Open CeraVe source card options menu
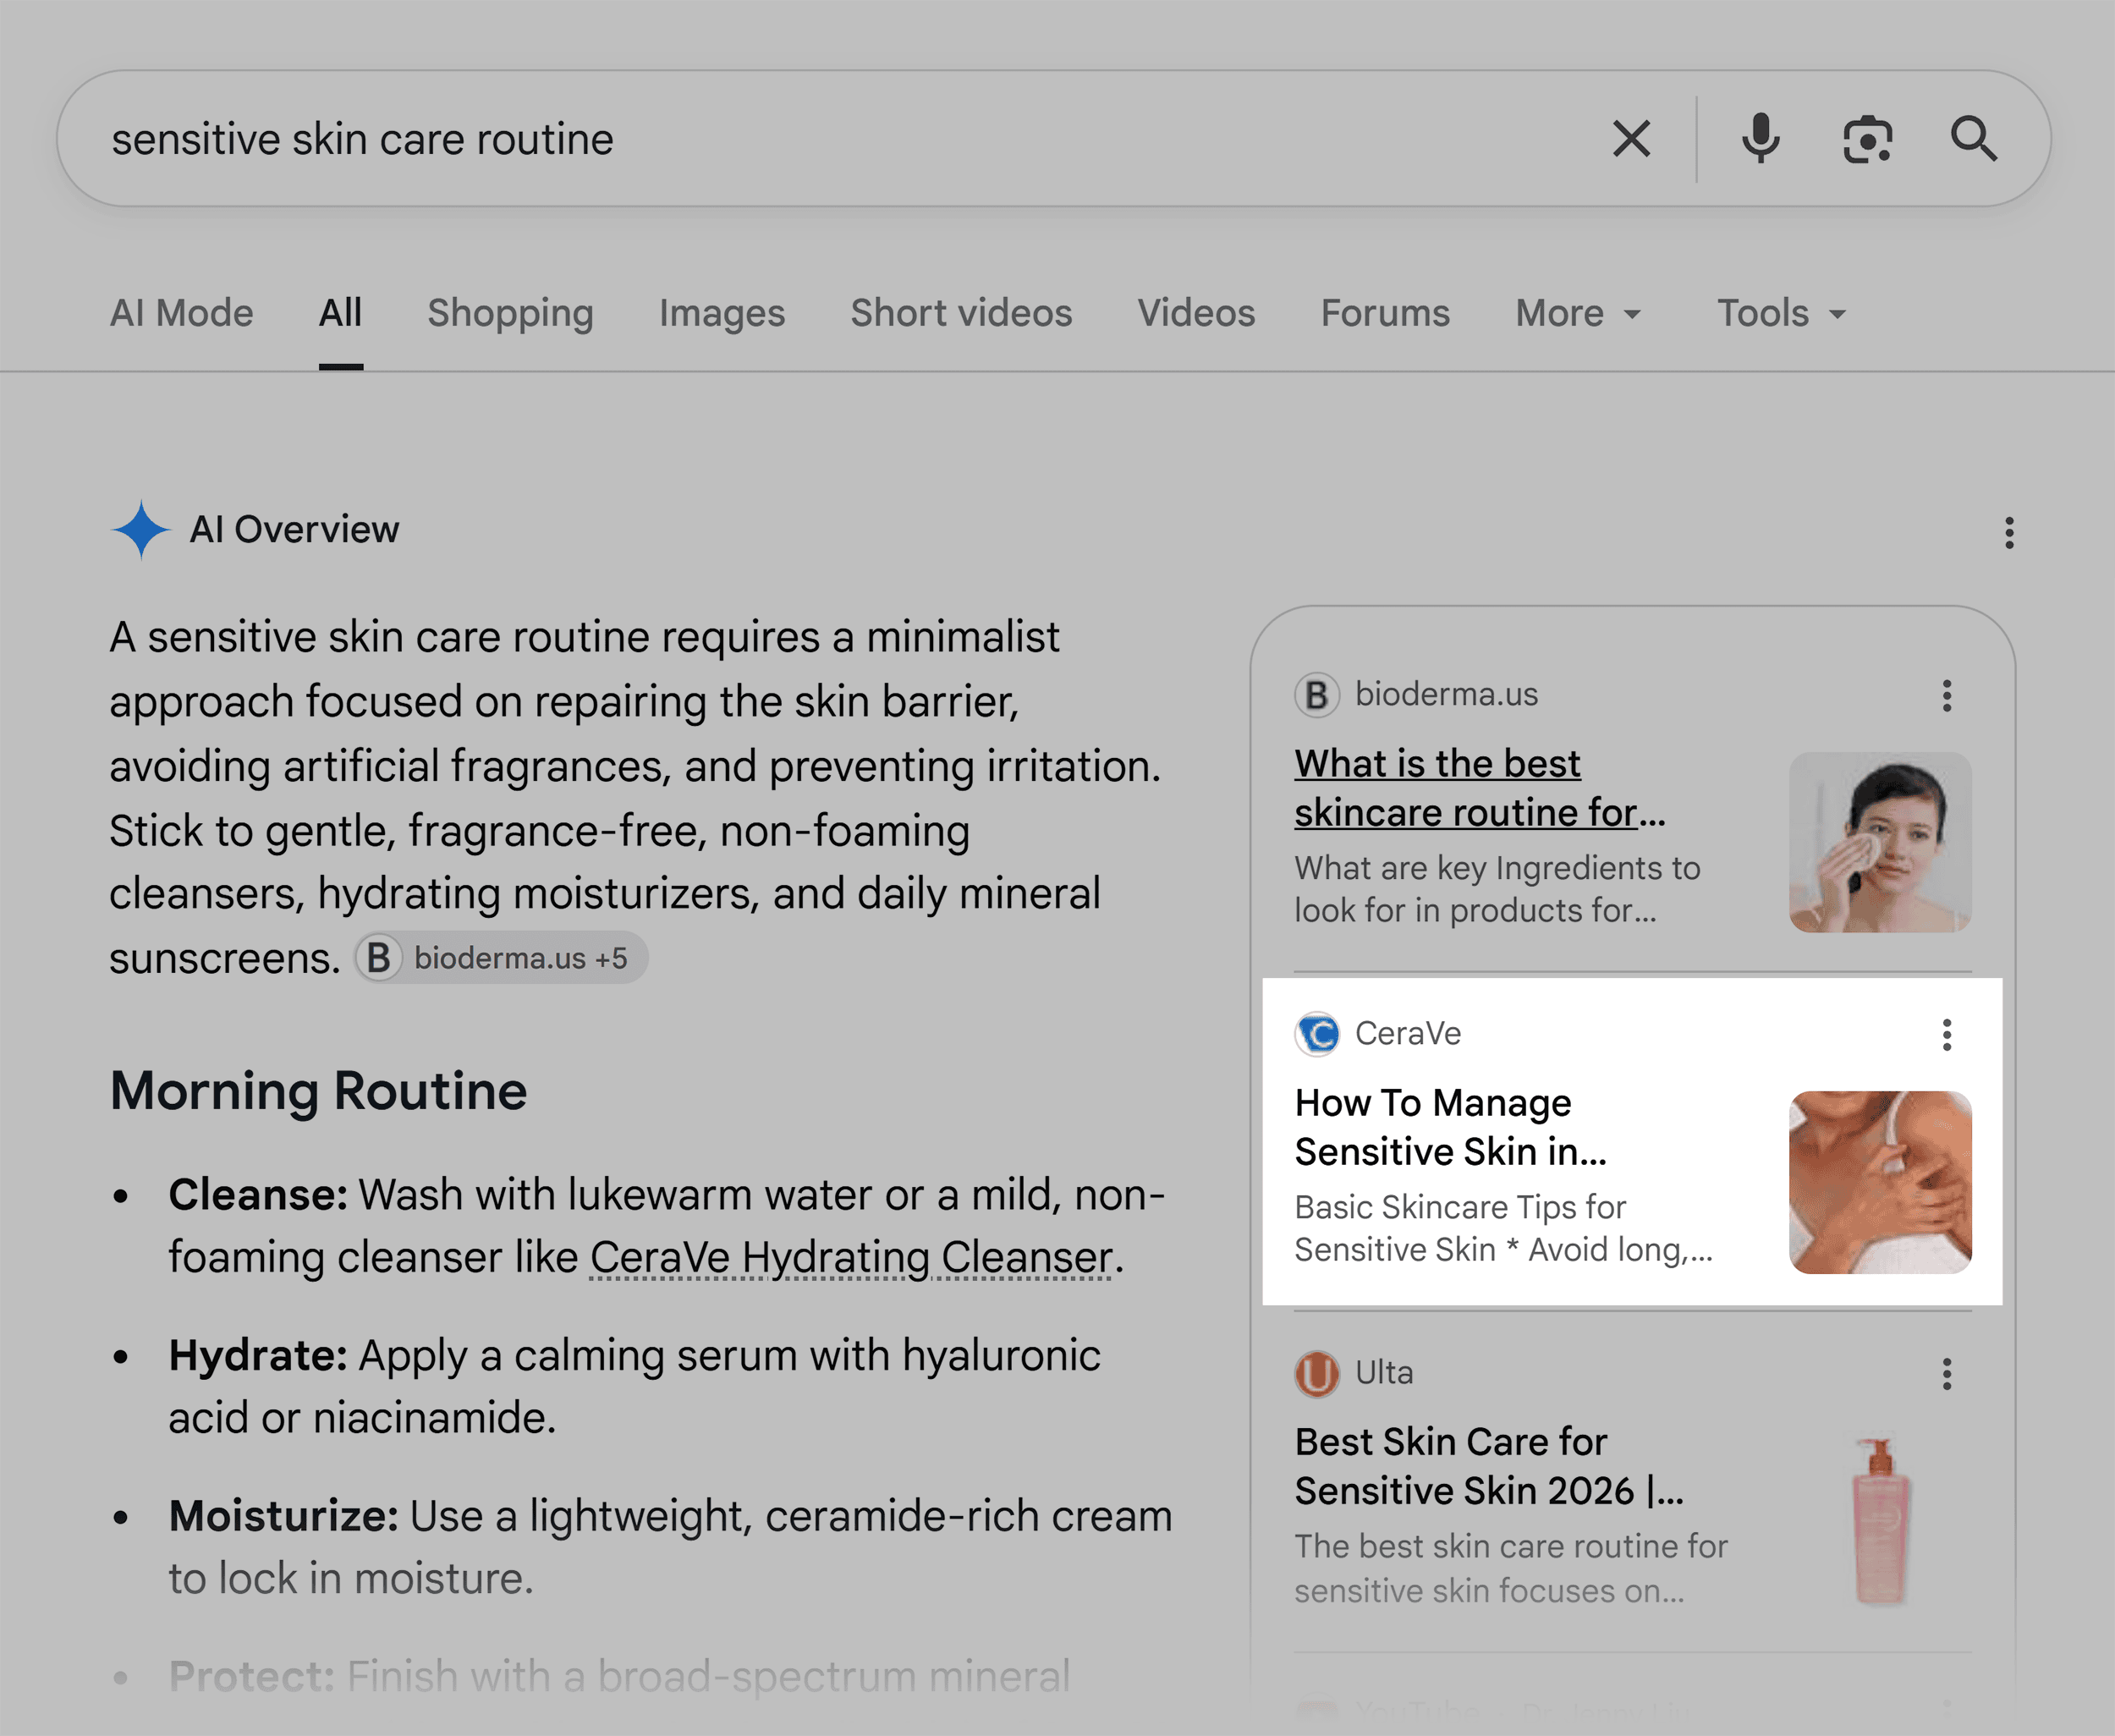2115x1736 pixels. (1946, 1034)
